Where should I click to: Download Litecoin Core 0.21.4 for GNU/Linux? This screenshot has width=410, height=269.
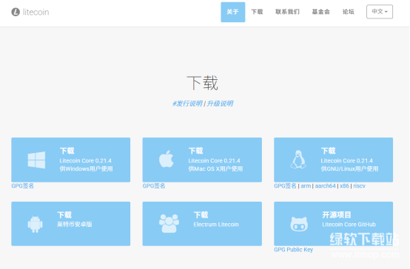point(333,160)
